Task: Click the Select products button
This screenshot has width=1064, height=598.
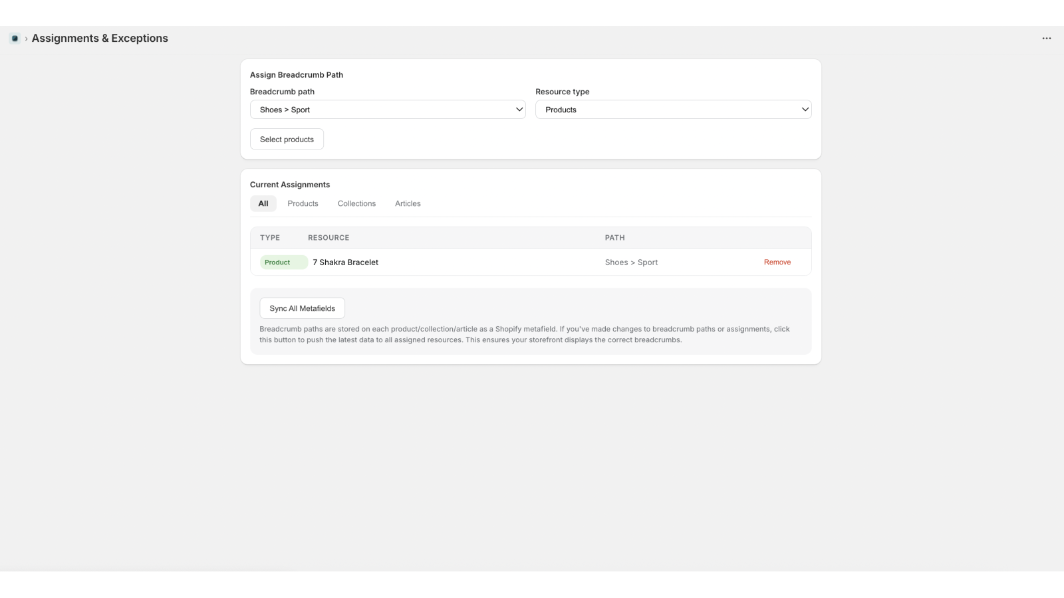Action: pyautogui.click(x=287, y=139)
